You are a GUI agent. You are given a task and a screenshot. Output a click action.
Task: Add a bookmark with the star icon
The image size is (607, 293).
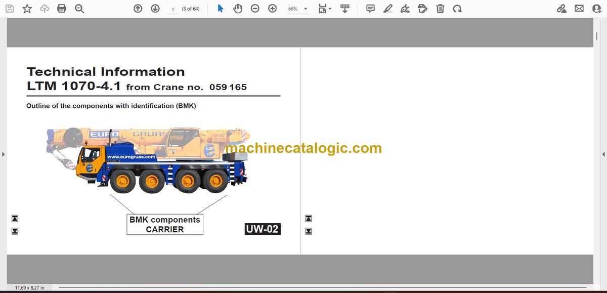27,9
